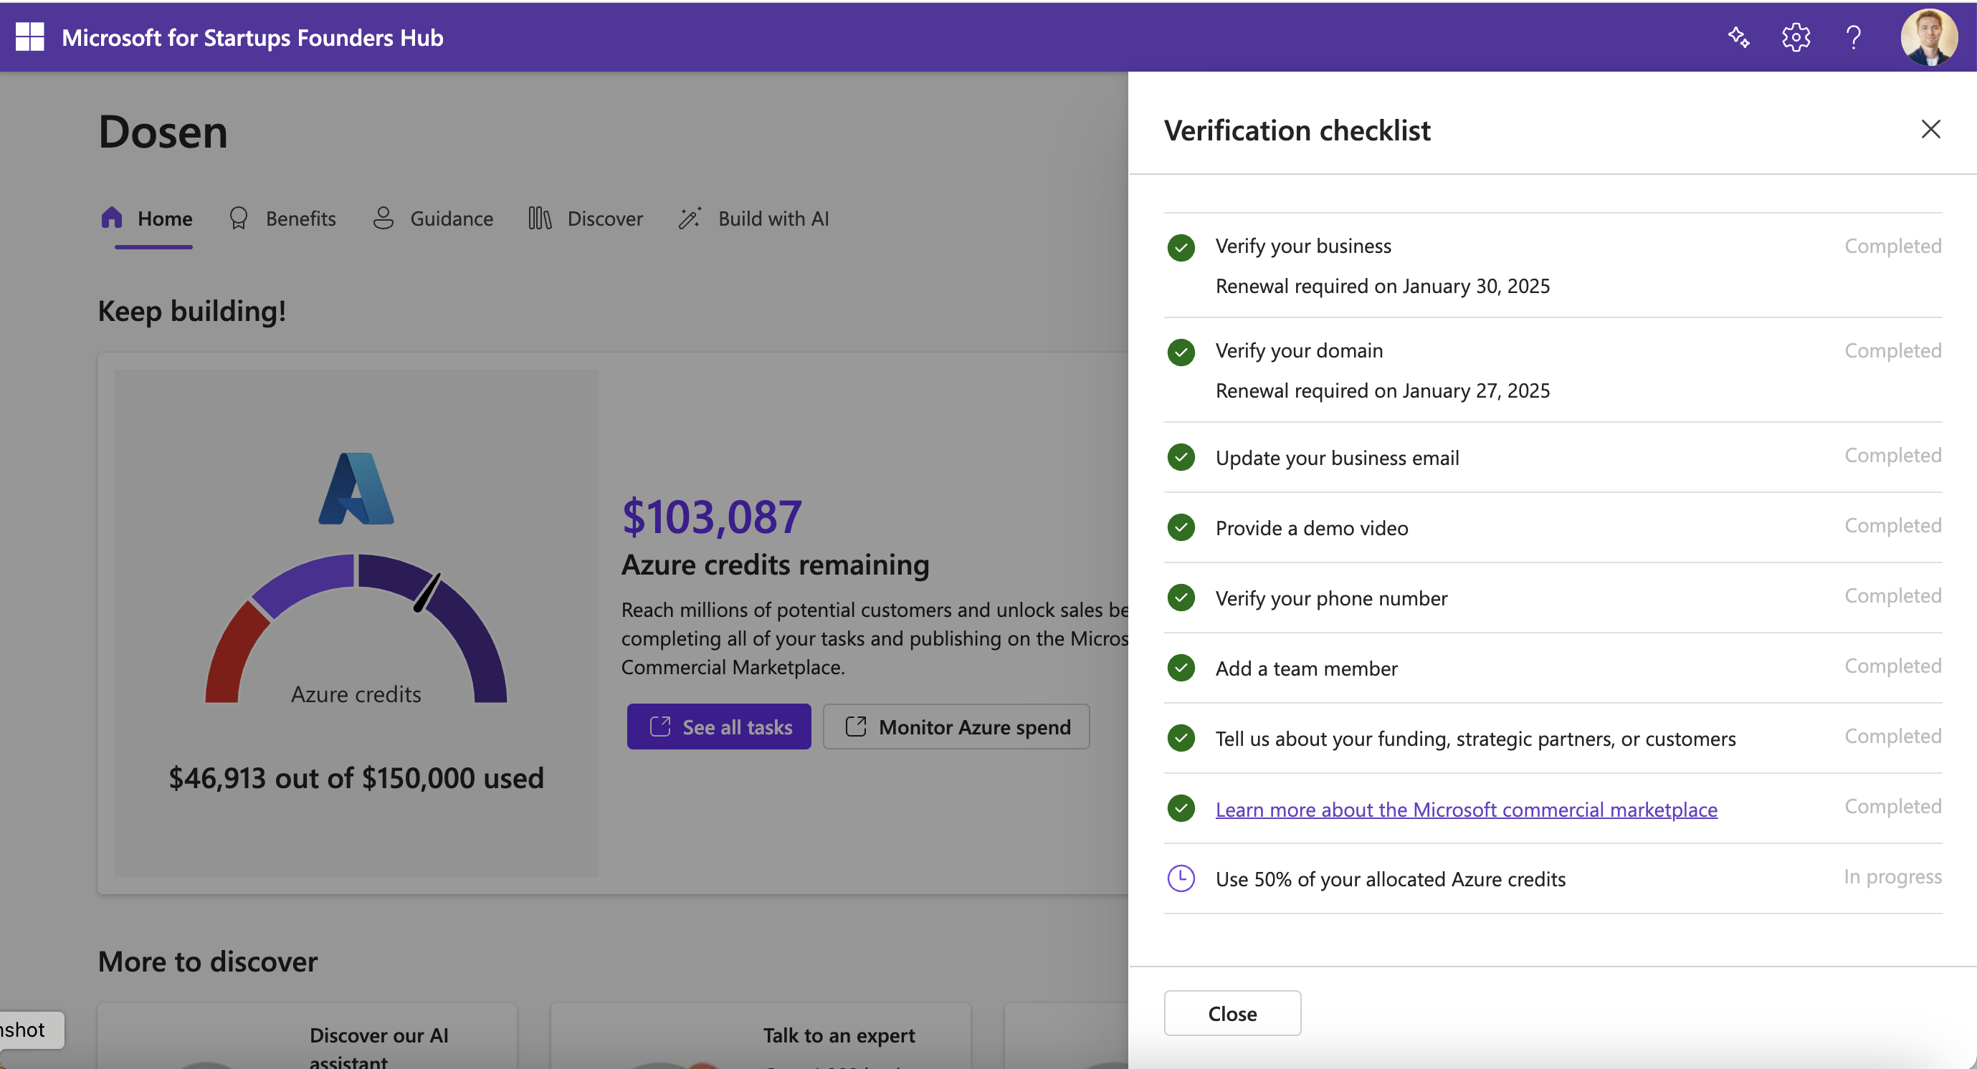Click the green check for Add a team member
This screenshot has width=1977, height=1069.
coord(1181,668)
